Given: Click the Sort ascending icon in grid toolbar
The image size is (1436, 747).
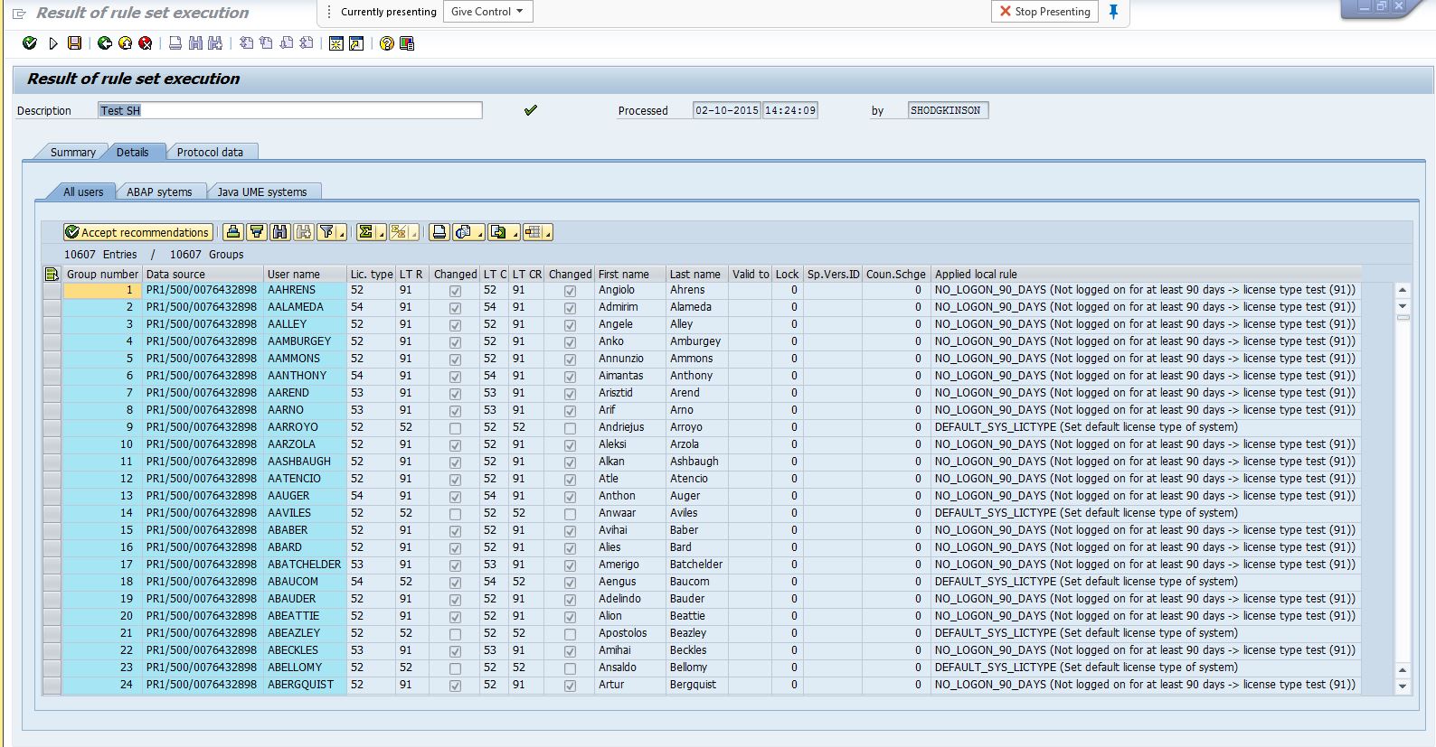Looking at the screenshot, I should [233, 232].
